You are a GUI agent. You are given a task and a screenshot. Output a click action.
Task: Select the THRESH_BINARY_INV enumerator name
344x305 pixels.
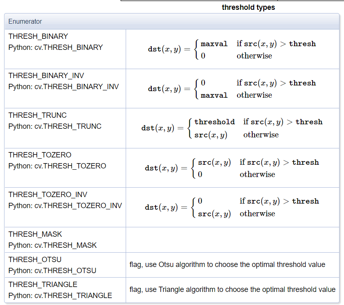point(46,76)
